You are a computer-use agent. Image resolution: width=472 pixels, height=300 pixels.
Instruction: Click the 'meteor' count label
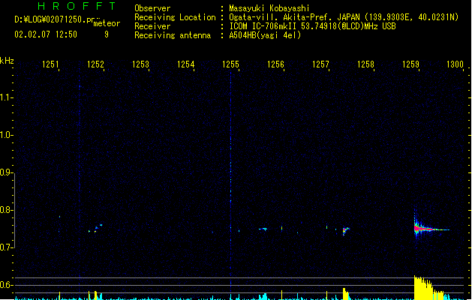point(107,23)
